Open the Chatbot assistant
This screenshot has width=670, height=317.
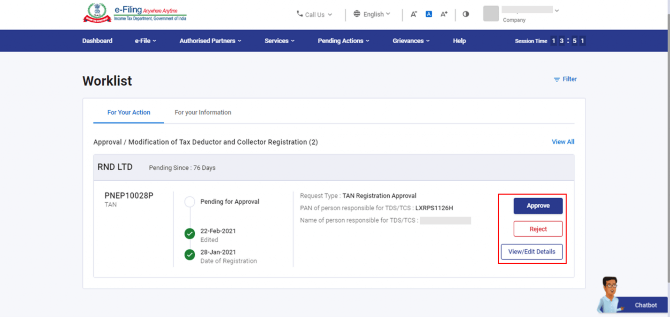point(645,305)
